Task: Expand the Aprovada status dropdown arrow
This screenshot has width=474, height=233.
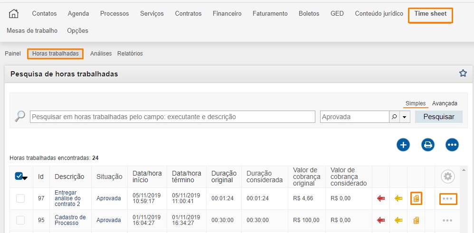Action: 405,117
